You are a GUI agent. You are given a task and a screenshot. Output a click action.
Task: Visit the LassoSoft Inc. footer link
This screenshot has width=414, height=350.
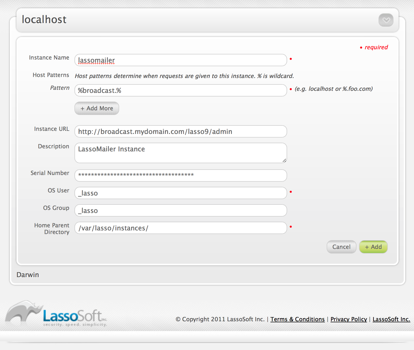tap(391, 319)
